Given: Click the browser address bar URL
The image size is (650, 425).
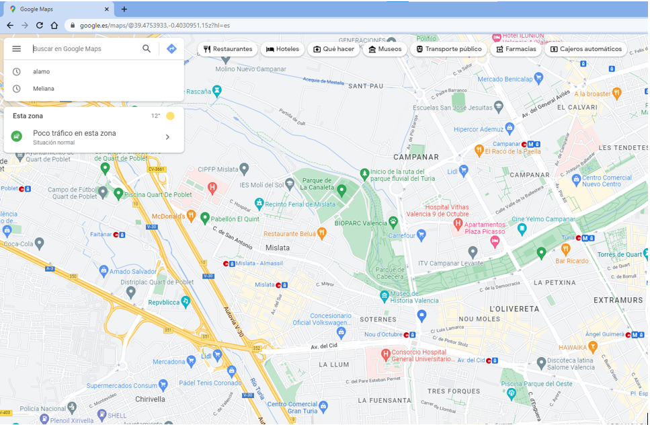Looking at the screenshot, I should pyautogui.click(x=155, y=26).
